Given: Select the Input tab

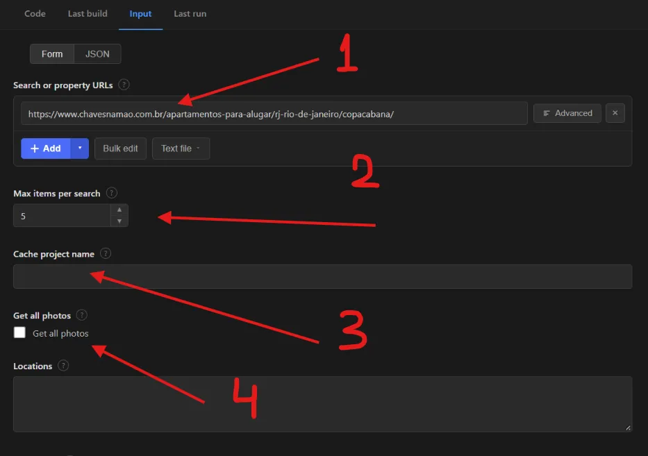Looking at the screenshot, I should (140, 14).
